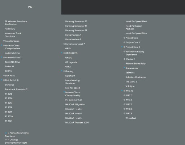The image size is (185, 145).
Task: Click the Eurotruck Simulator 2 entry
Action: point(16,89)
